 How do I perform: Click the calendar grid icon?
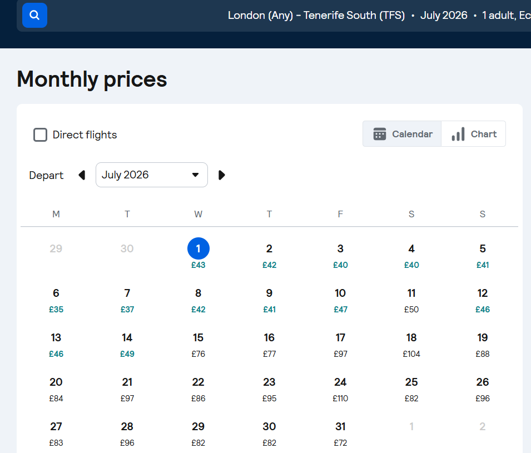coord(380,134)
